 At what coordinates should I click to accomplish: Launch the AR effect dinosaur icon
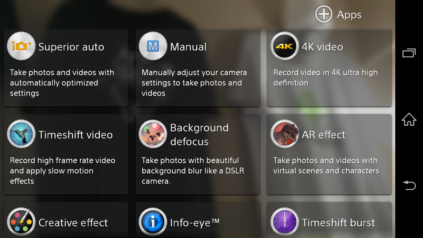click(284, 134)
